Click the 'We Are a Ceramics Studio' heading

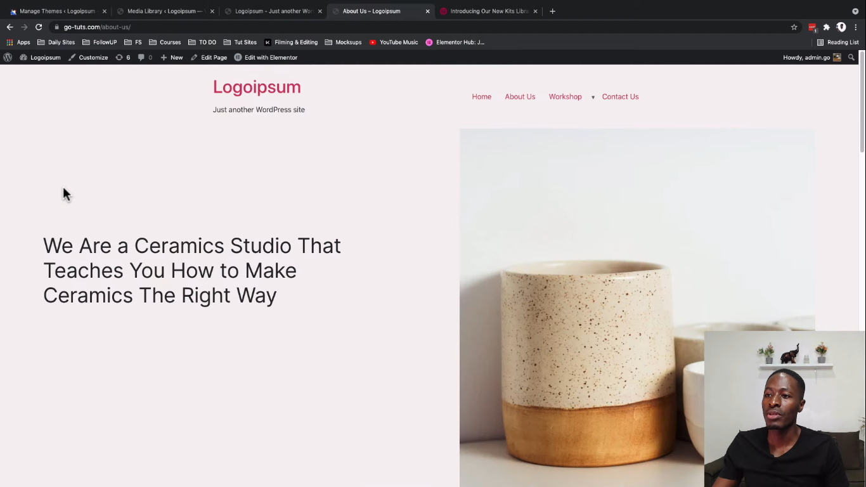coord(192,270)
